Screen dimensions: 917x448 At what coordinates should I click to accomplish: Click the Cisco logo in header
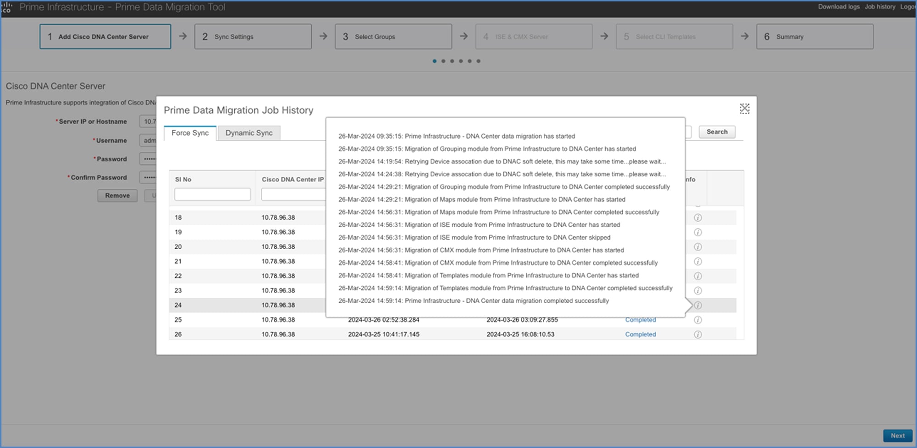point(6,7)
